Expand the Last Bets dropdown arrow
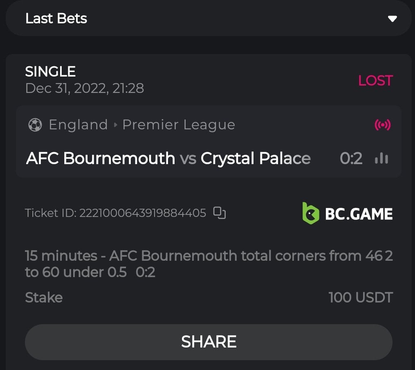Image resolution: width=415 pixels, height=370 pixels. click(x=393, y=19)
